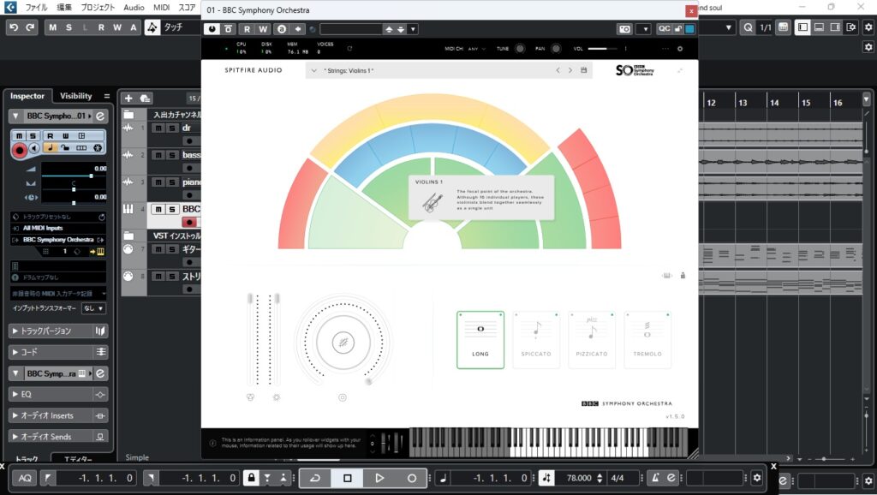Activate the plugin power button
This screenshot has height=495, width=877.
tap(212, 29)
